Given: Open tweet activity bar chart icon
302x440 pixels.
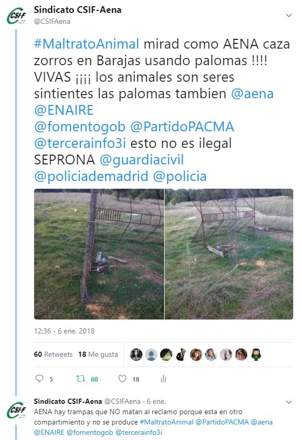Looking at the screenshot, I should click(x=163, y=379).
